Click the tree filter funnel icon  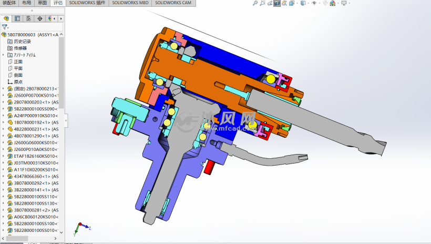pos(4,26)
